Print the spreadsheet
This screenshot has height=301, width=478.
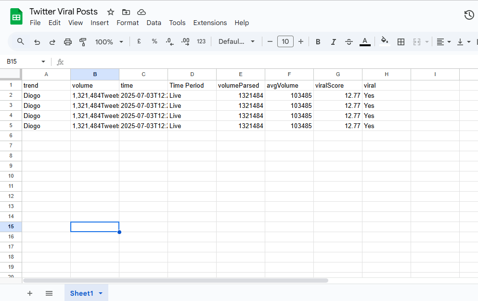pyautogui.click(x=68, y=42)
